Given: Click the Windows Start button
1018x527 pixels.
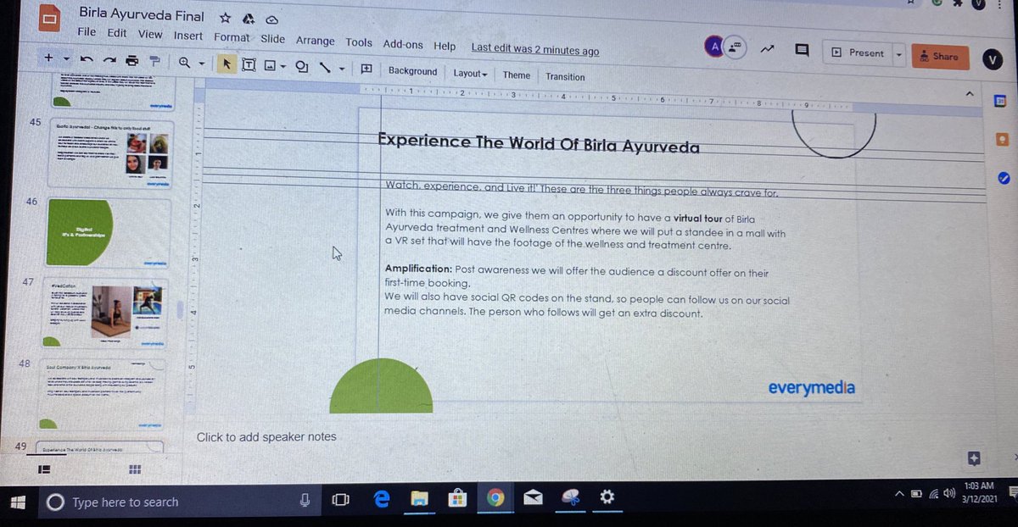Looking at the screenshot, I should [18, 502].
